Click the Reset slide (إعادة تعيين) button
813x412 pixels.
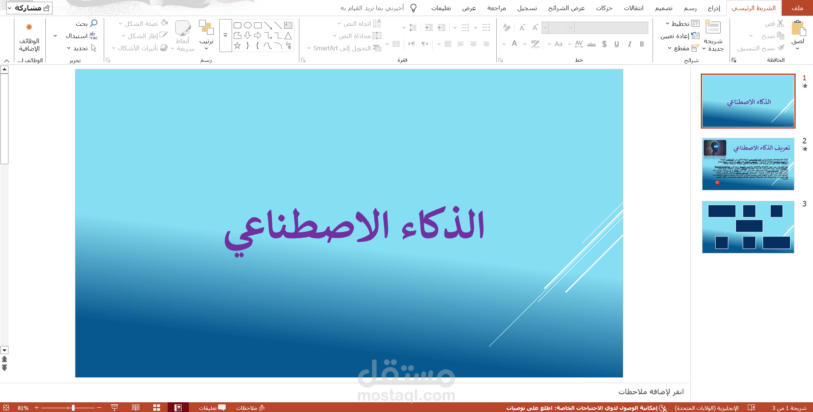680,36
